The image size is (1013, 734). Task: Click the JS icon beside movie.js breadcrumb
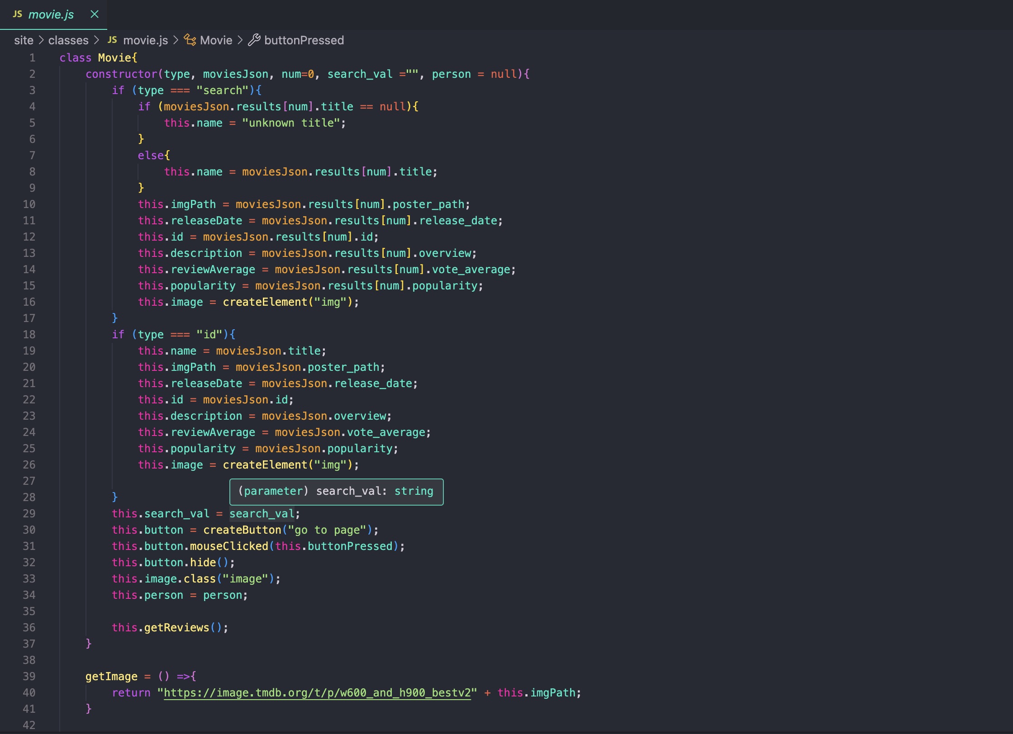point(113,40)
